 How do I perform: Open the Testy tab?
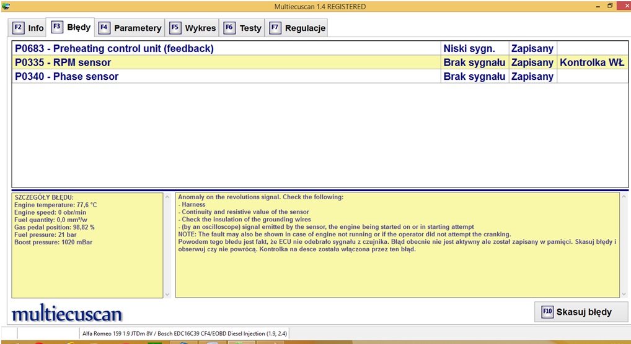tap(242, 28)
